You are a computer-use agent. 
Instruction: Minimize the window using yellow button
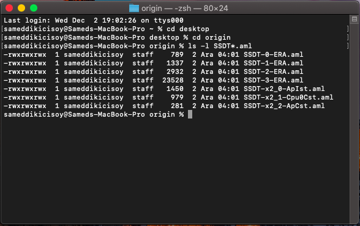click(x=21, y=8)
